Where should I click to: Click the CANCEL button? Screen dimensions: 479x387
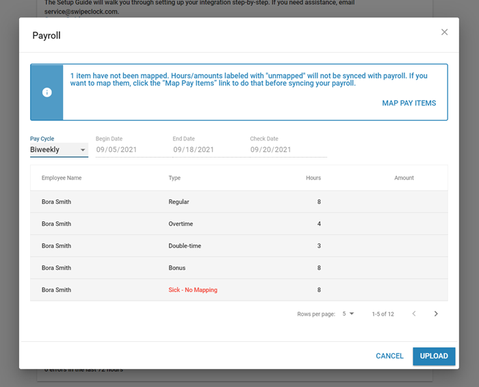coord(389,356)
